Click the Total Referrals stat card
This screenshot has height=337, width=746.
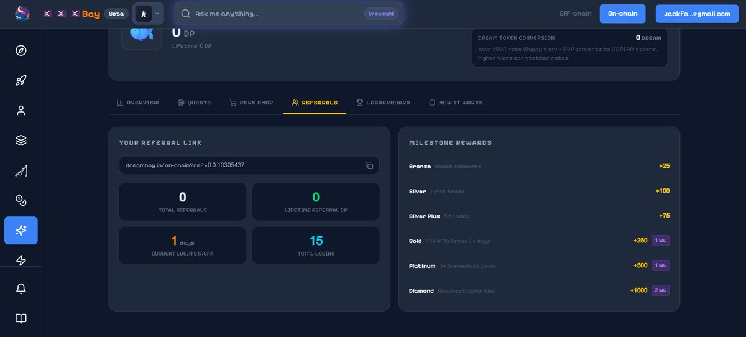183,201
